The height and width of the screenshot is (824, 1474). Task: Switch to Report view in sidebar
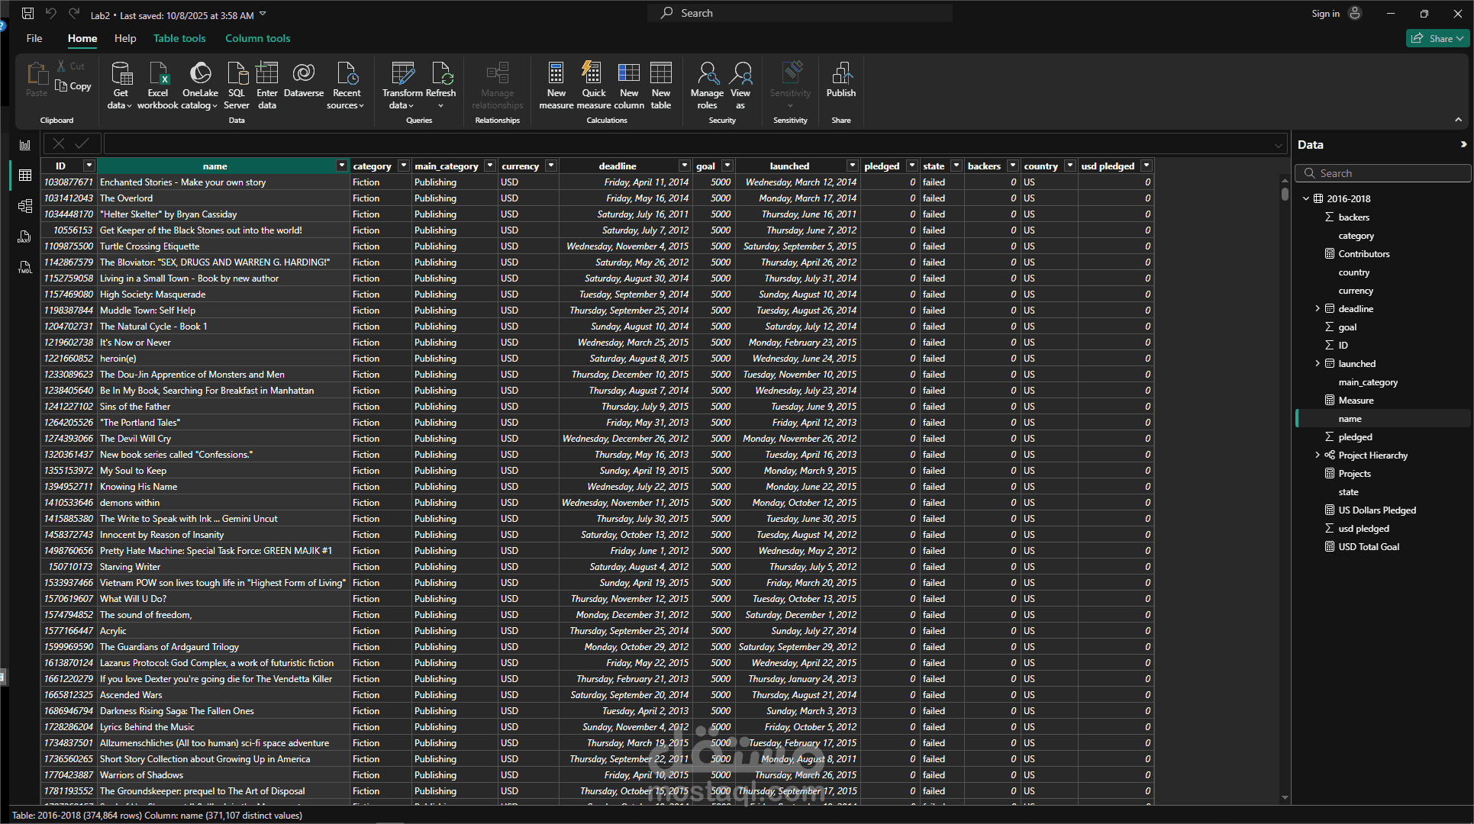[x=25, y=145]
